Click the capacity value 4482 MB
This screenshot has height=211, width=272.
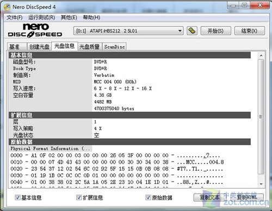(x=103, y=102)
